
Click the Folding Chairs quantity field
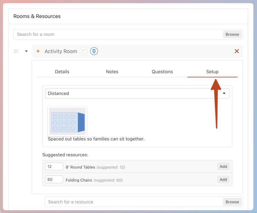coord(54,180)
